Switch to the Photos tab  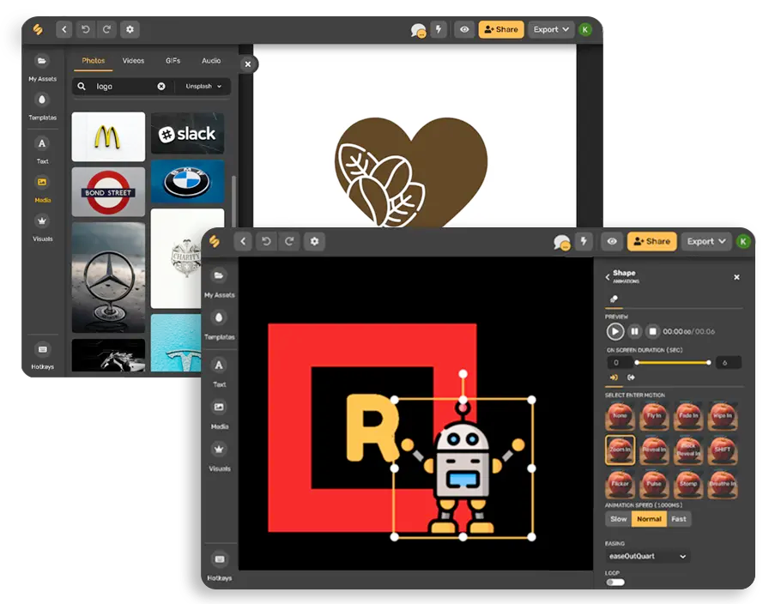coord(94,61)
